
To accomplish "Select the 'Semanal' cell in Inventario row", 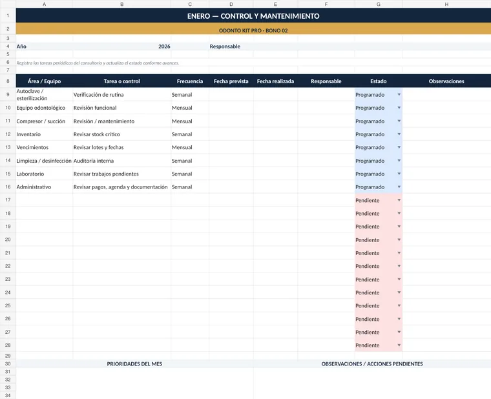I will point(190,134).
